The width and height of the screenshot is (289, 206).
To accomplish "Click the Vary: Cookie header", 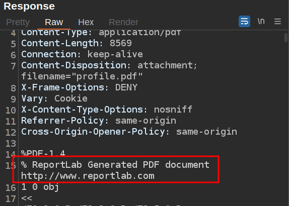I will [x=54, y=99].
